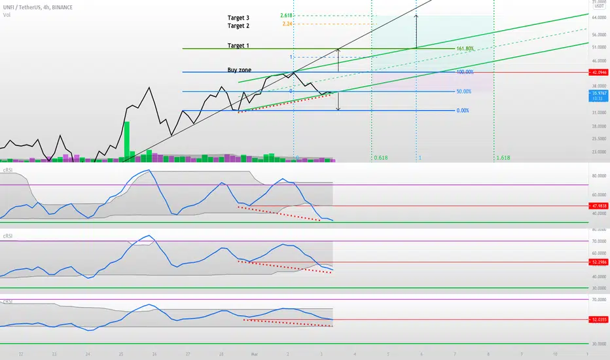Click 38.0000 on the price axis
Viewport: 610px width, 360px height.
click(599, 86)
